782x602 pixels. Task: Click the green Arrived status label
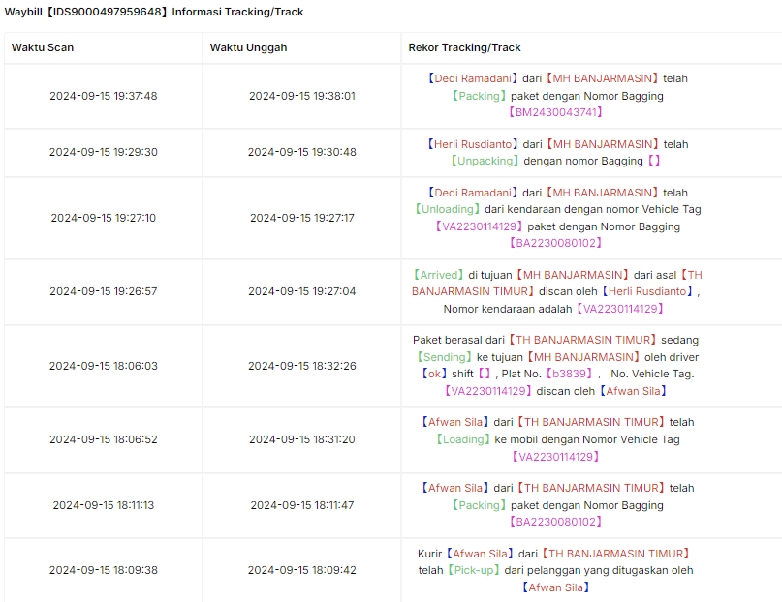[x=438, y=275]
